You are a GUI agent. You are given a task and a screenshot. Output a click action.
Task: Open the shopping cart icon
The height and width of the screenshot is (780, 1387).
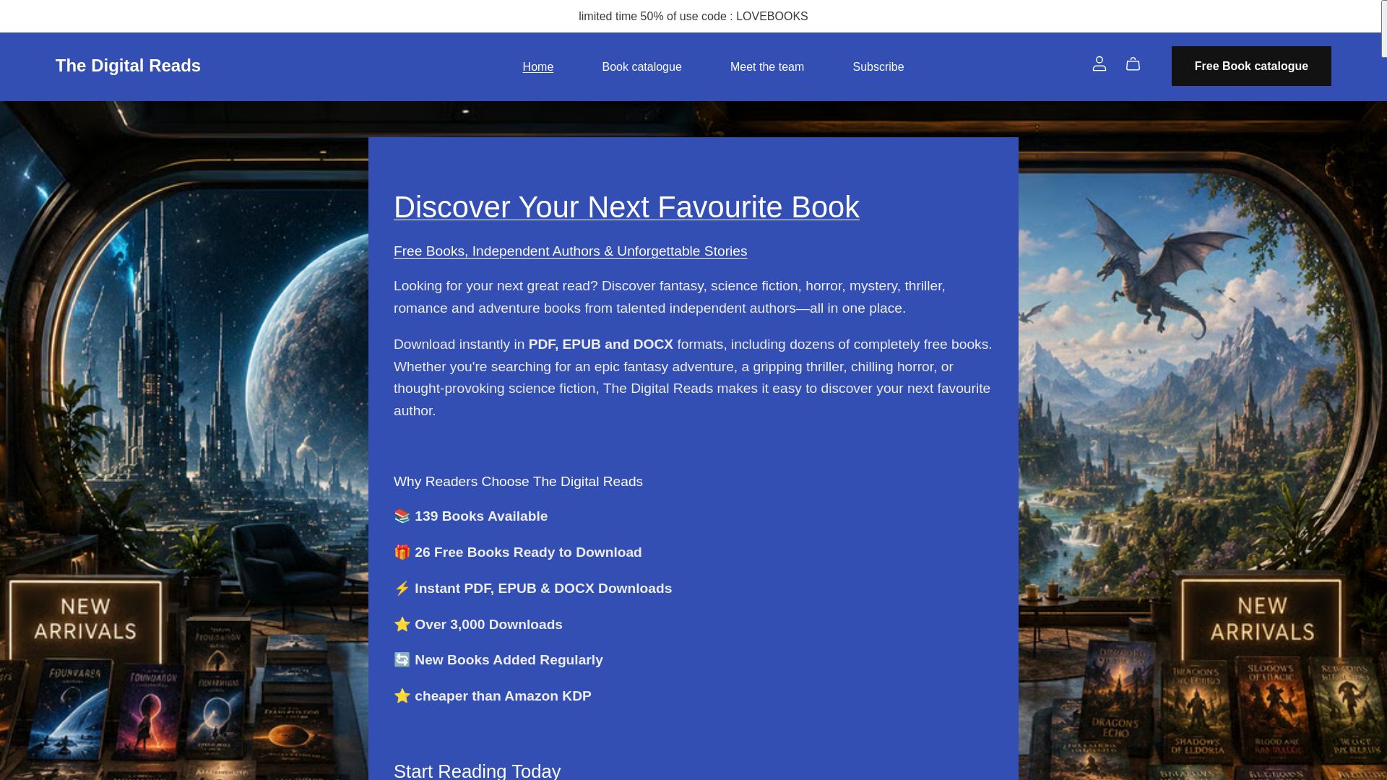coord(1133,64)
